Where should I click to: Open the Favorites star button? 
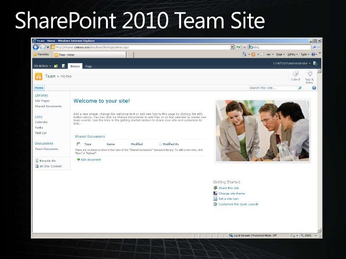(x=41, y=55)
